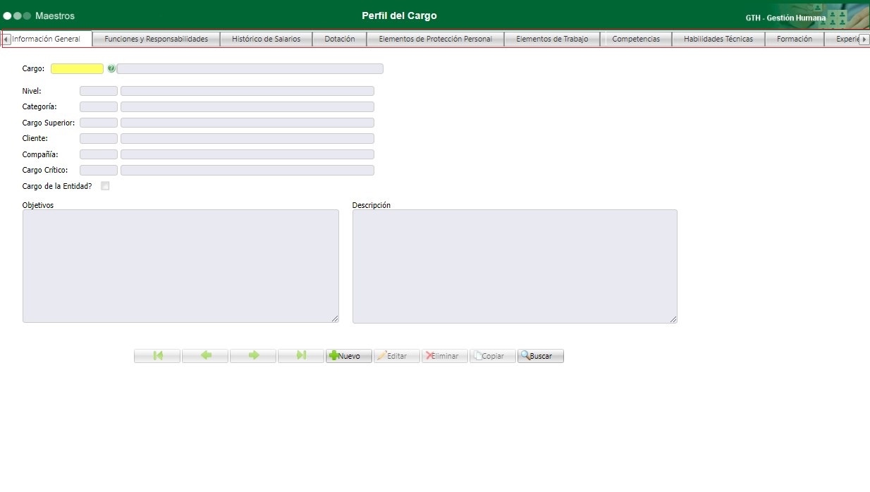
Task: Switch to Histórico de Salarios tab
Action: (x=266, y=39)
